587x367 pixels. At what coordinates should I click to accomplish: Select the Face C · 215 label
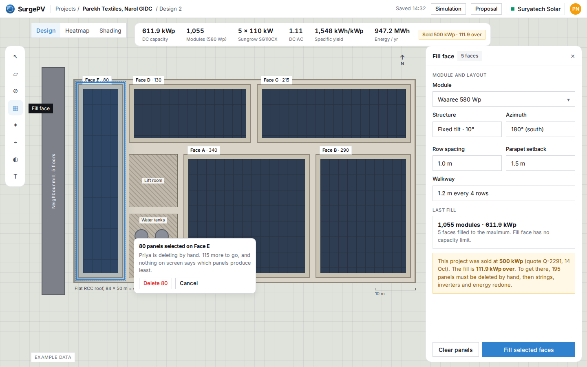(276, 80)
